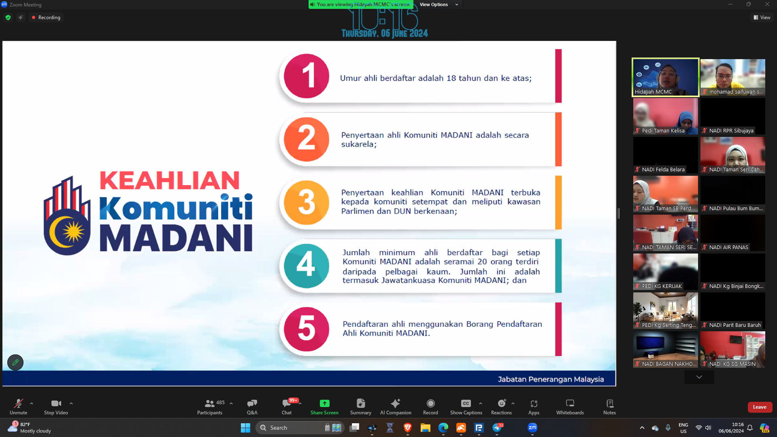Image resolution: width=777 pixels, height=437 pixels.
Task: Open the Participants panel
Action: [x=210, y=407]
